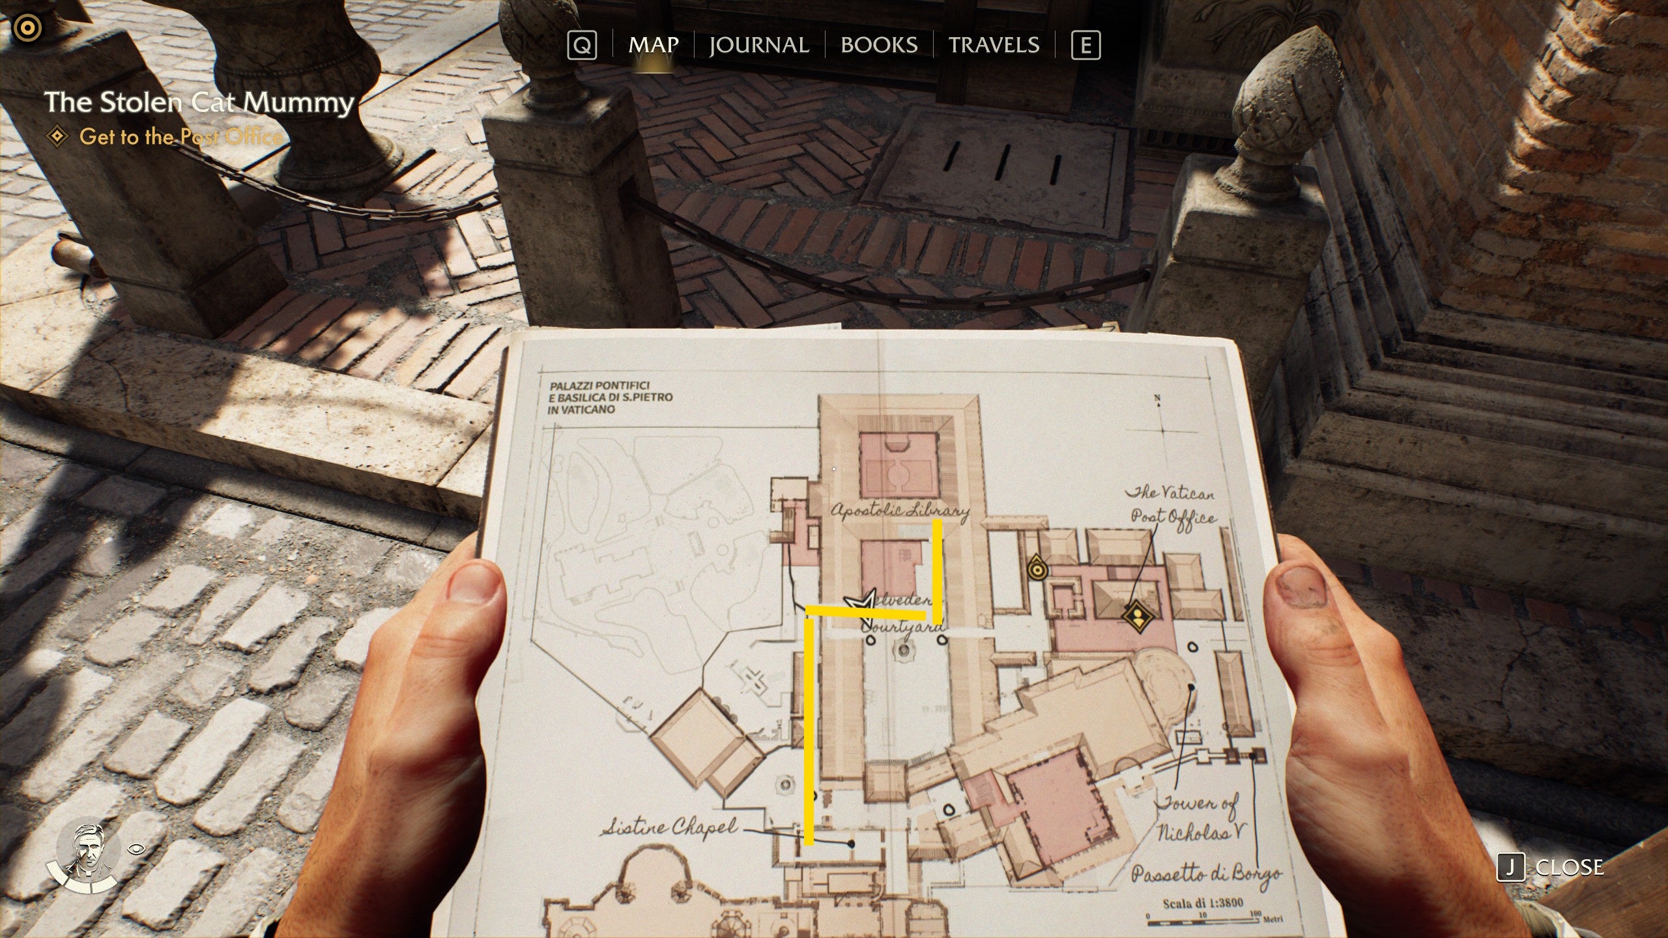Click the MAP navigation tab
The width and height of the screenshot is (1668, 938).
pyautogui.click(x=653, y=45)
